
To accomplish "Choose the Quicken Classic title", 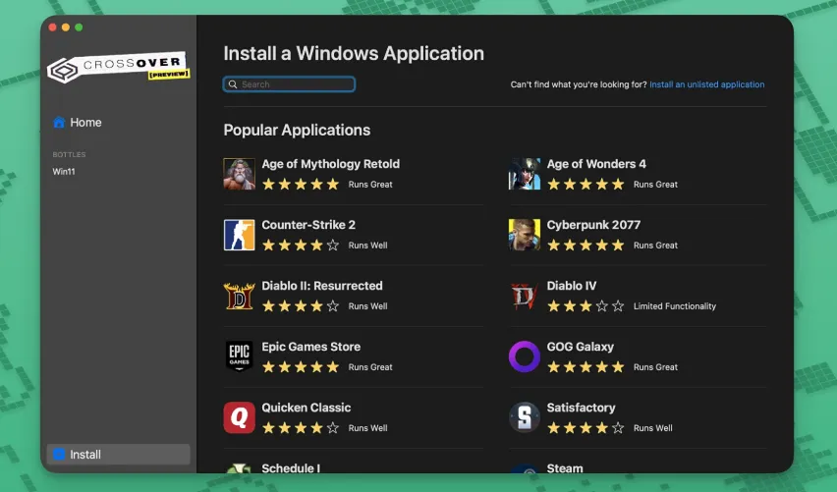I will (x=307, y=408).
